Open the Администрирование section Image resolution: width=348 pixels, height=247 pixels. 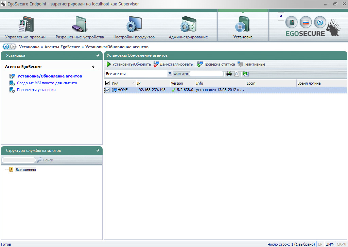pos(188,27)
